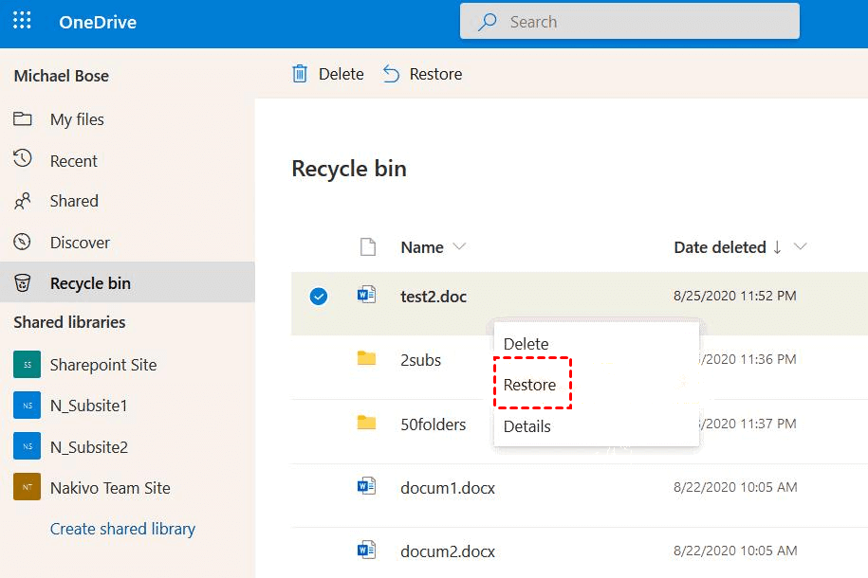Click the Date deleted sort arrow
Screen dimensions: 868x578
(x=777, y=246)
